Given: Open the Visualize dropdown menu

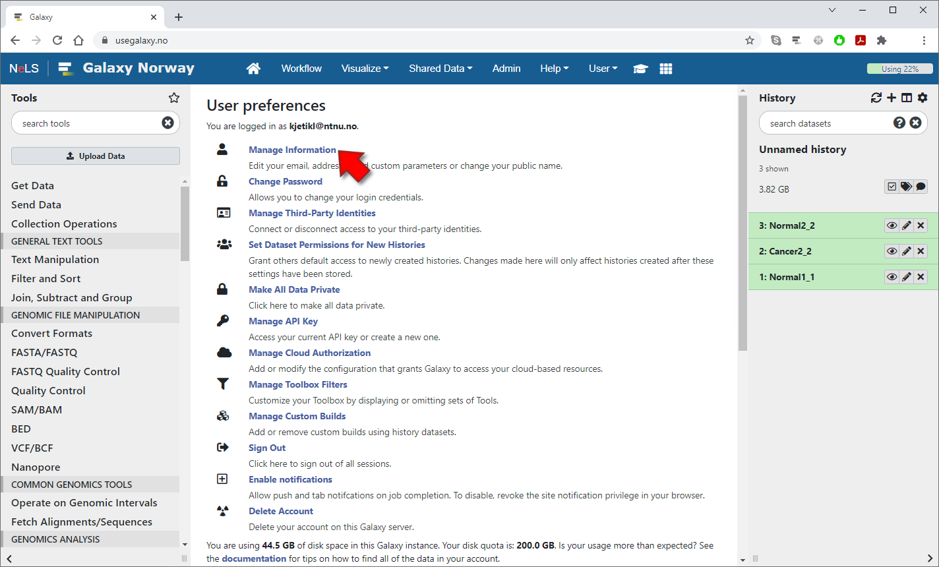Looking at the screenshot, I should [365, 69].
